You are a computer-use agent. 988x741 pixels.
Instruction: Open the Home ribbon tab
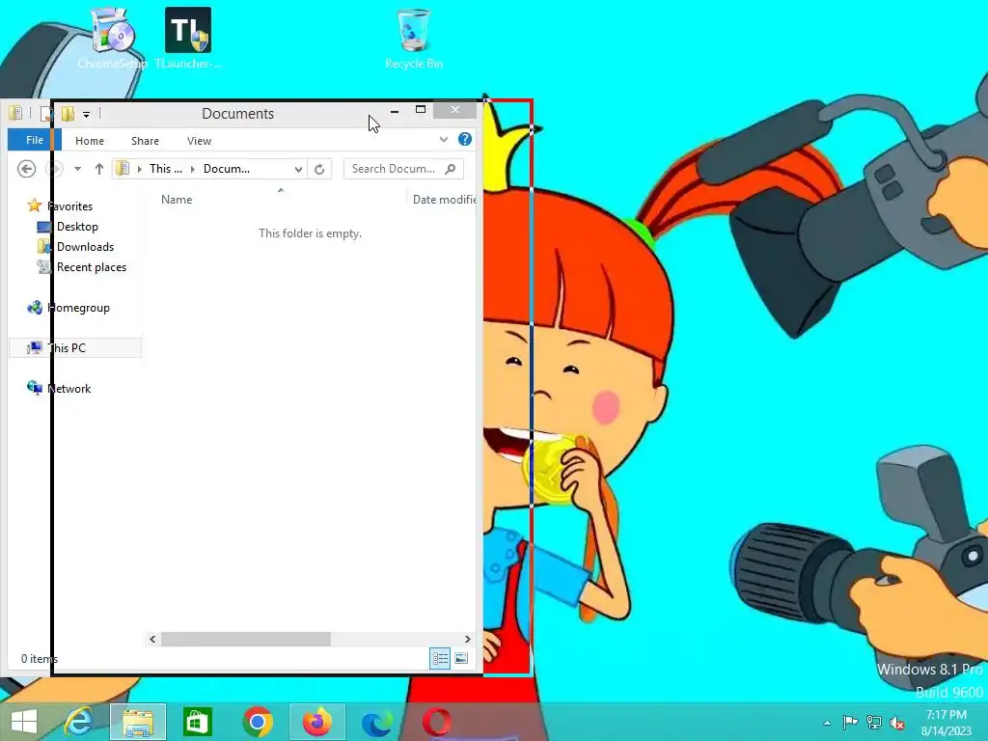90,141
